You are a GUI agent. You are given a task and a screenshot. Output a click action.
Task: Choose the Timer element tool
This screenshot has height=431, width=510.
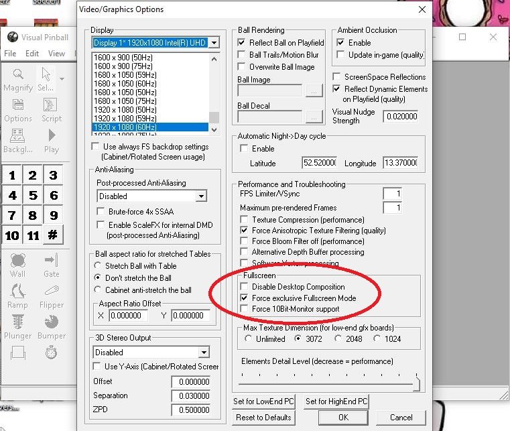[x=51, y=353]
